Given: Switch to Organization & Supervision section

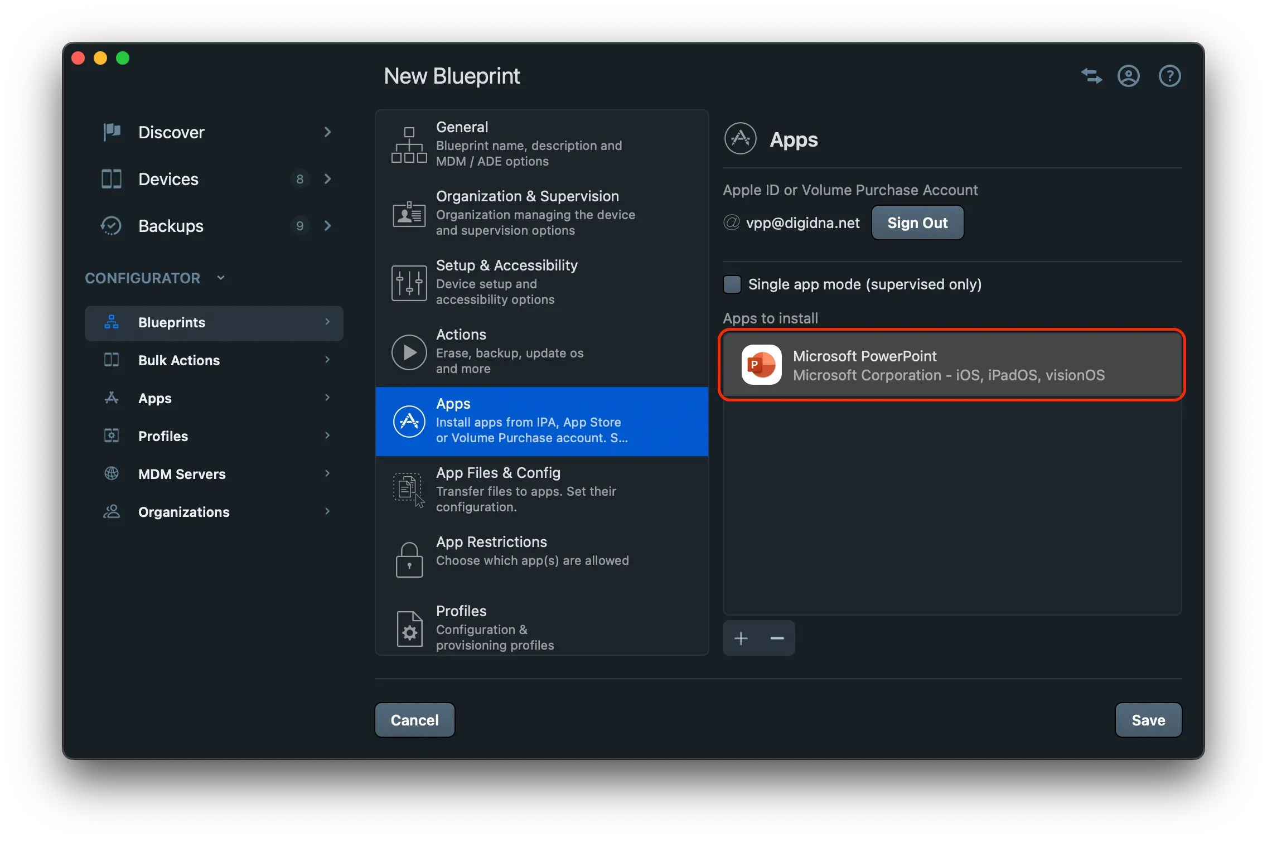Looking at the screenshot, I should [x=527, y=212].
